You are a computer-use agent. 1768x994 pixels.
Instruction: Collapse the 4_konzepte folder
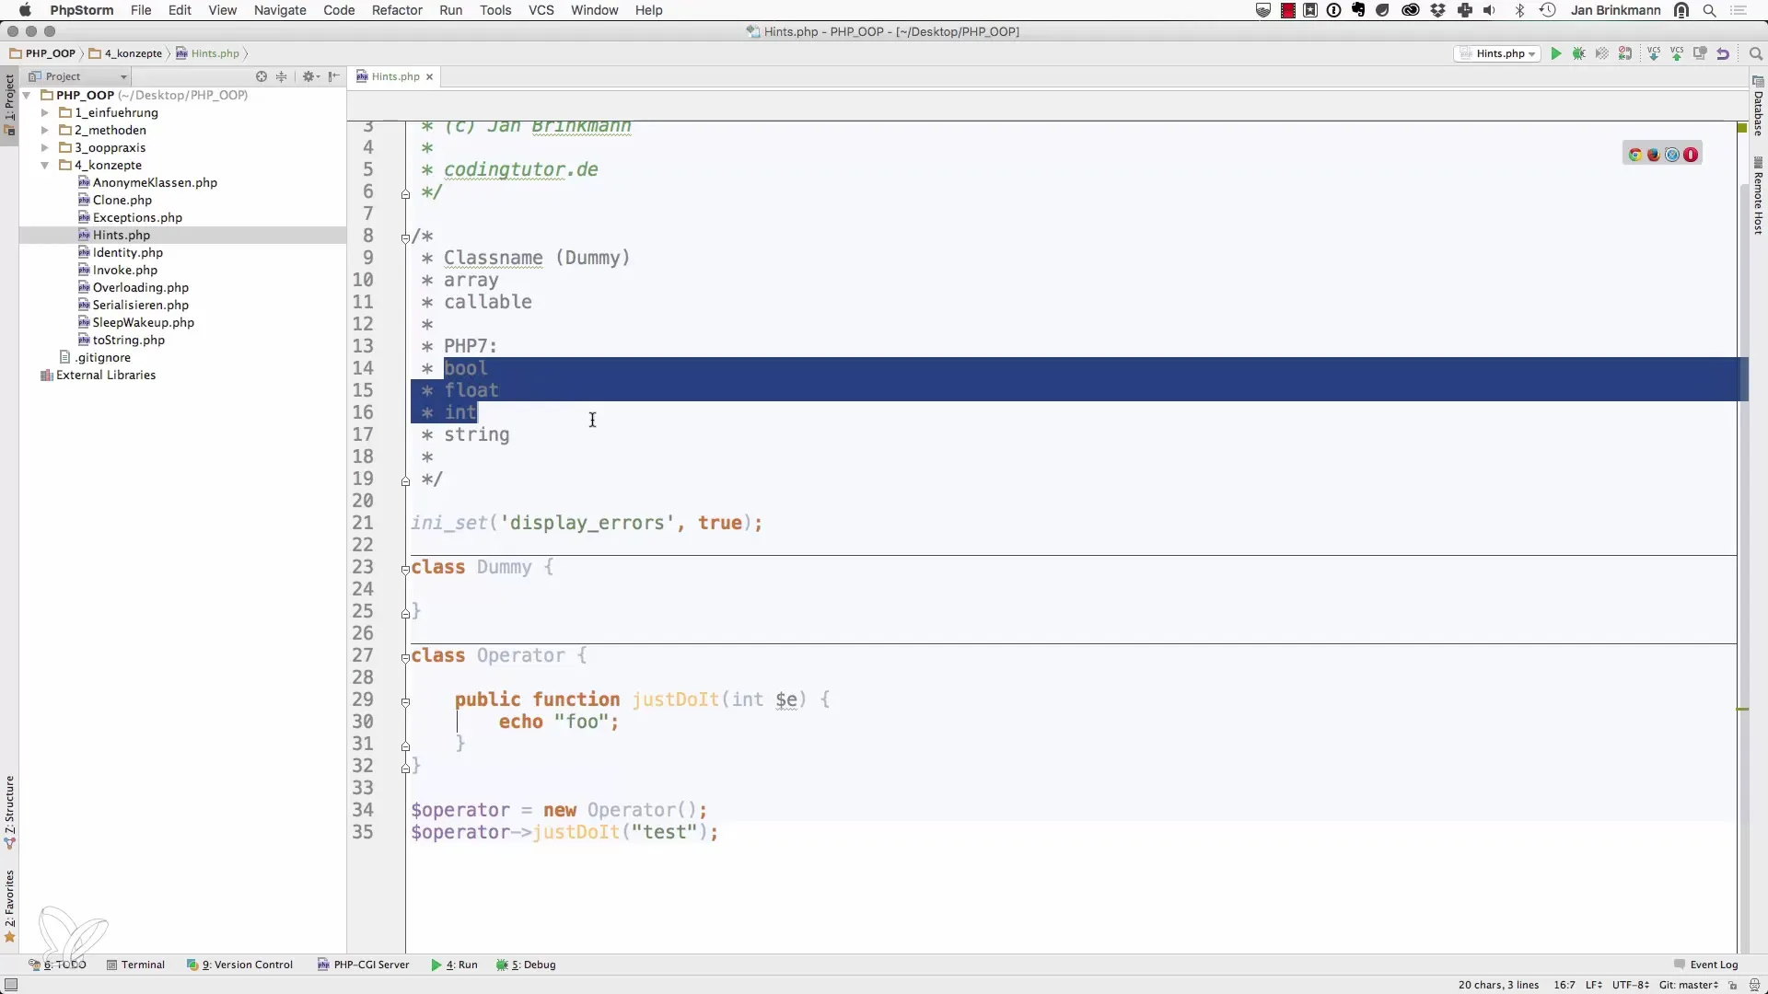pyautogui.click(x=44, y=165)
